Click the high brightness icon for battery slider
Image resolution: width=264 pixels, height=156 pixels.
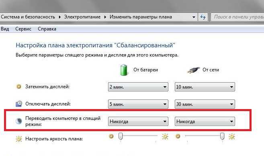coord(165,136)
